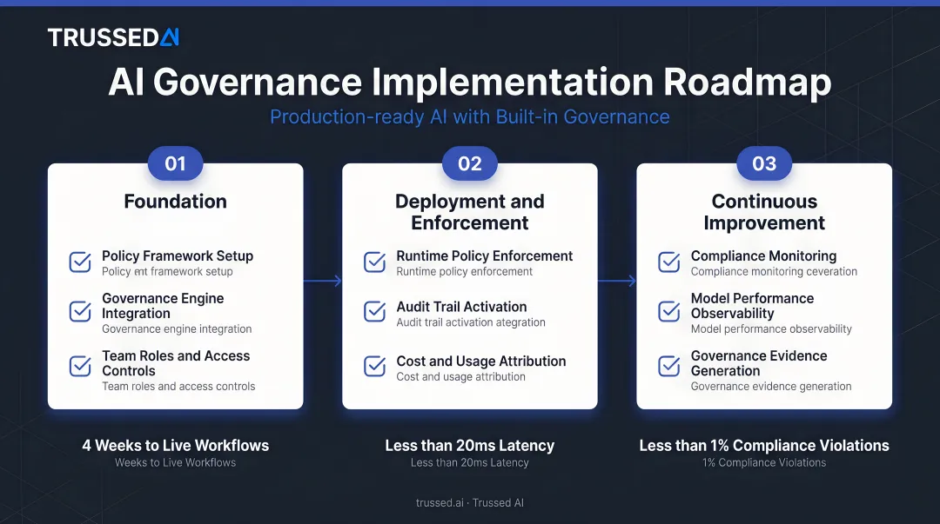The image size is (940, 524).
Task: Click the Governance Engine Integration label
Action: click(163, 305)
